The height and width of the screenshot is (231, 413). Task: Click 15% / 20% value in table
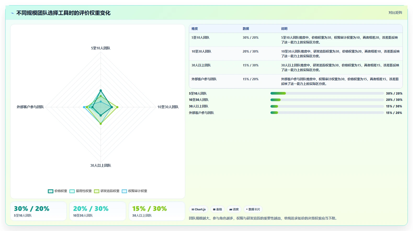click(251, 79)
